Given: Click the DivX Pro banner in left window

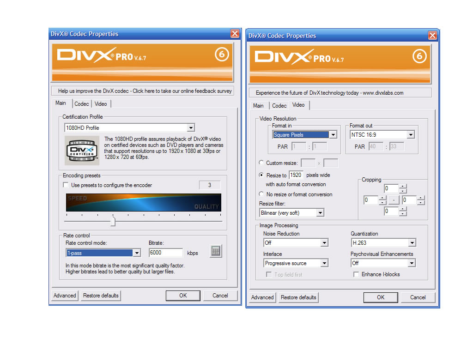Looking at the screenshot, I should tap(142, 63).
